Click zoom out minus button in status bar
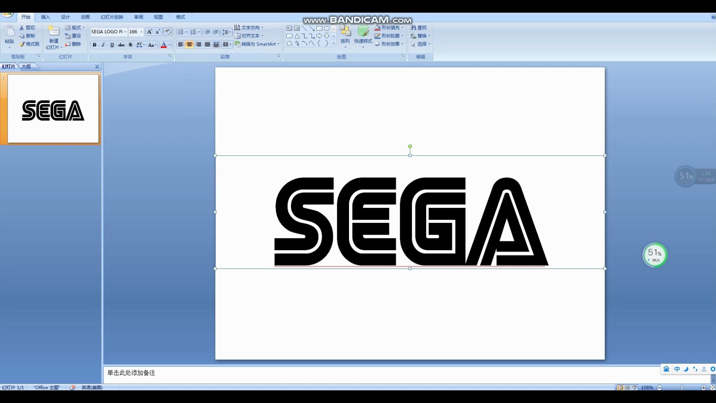 (659, 388)
